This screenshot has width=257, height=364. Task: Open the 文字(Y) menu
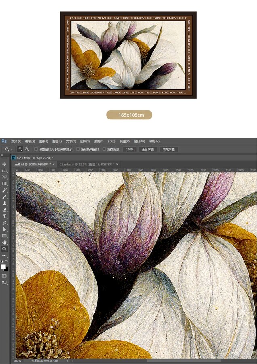point(71,141)
